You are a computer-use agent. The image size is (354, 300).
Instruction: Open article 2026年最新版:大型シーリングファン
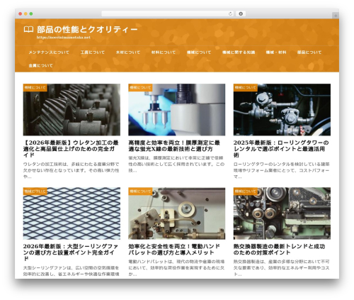(71, 252)
